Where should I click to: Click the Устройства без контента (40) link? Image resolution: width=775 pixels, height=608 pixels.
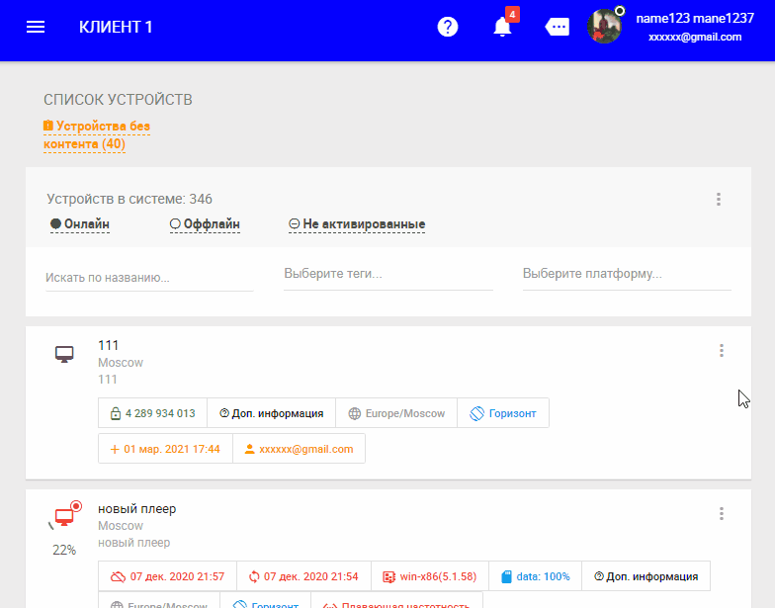97,135
